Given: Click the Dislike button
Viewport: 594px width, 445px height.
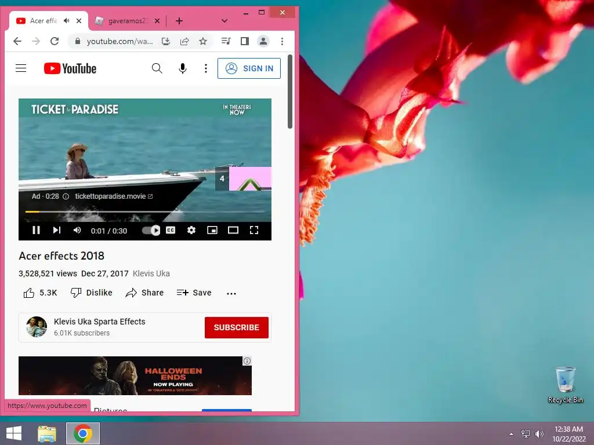Looking at the screenshot, I should 91,293.
